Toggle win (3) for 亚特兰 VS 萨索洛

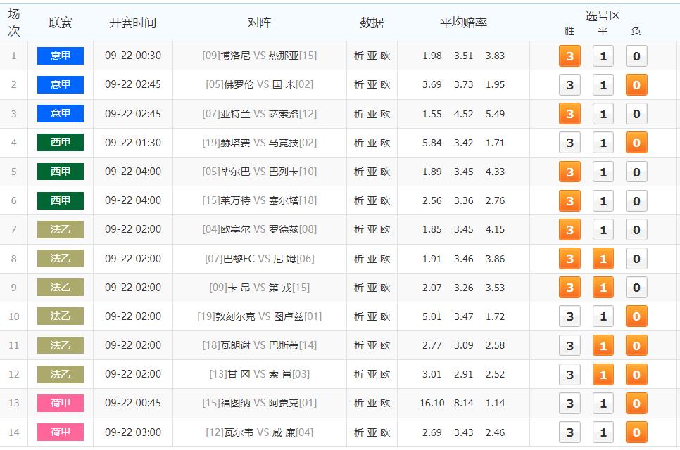(569, 114)
